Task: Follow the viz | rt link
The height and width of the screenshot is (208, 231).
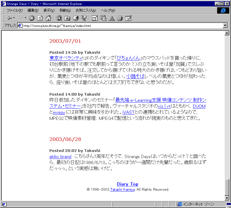Action: (x=164, y=106)
